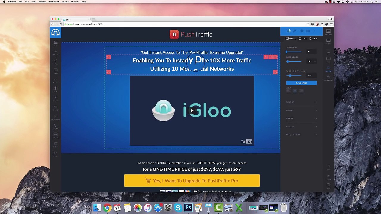The width and height of the screenshot is (381, 214).
Task: Select the Email element at the sidebar bottom
Action: tap(56, 153)
